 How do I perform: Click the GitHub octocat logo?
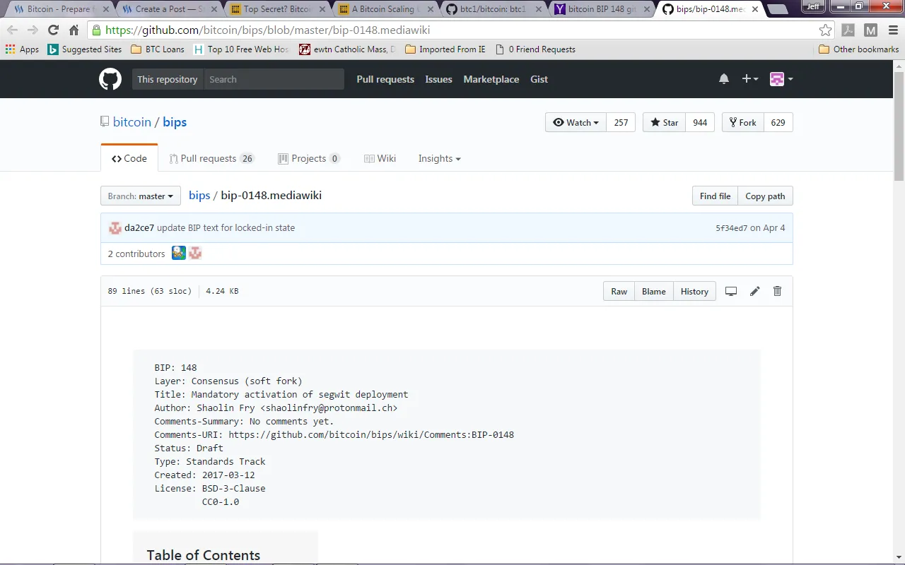pos(110,79)
